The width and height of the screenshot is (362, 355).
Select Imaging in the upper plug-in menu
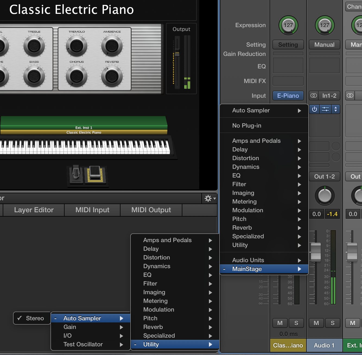pyautogui.click(x=264, y=193)
